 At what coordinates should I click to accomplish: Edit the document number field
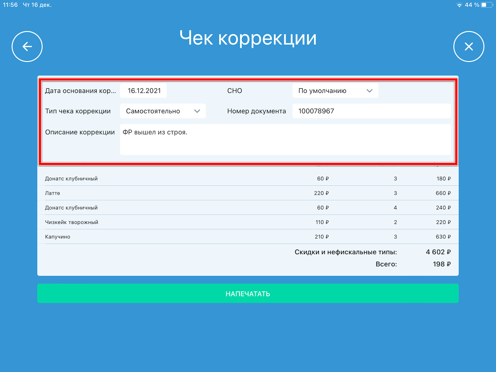coord(371,111)
